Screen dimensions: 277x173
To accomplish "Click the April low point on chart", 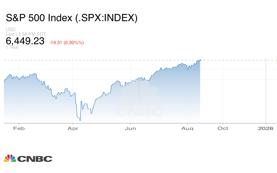I will [80, 120].
